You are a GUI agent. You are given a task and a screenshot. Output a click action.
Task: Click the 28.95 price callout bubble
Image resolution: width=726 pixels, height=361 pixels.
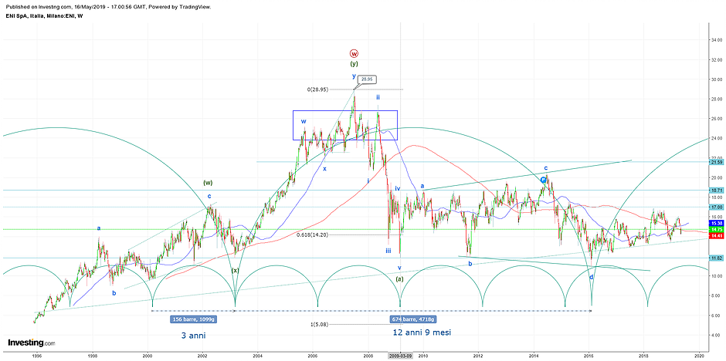click(367, 79)
